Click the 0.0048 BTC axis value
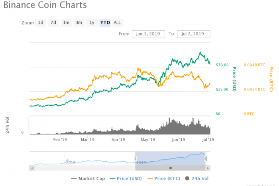 [x=254, y=65]
